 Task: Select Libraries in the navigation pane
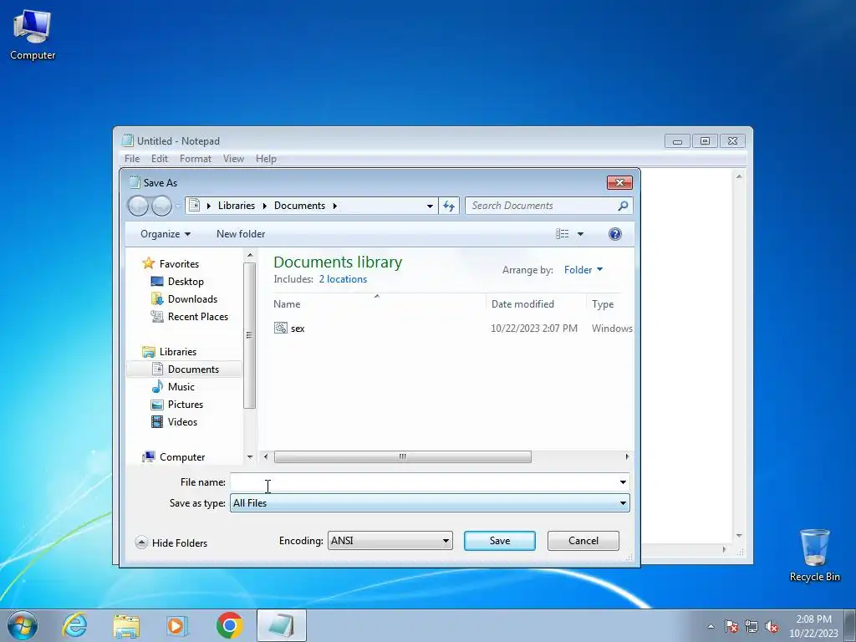178,352
